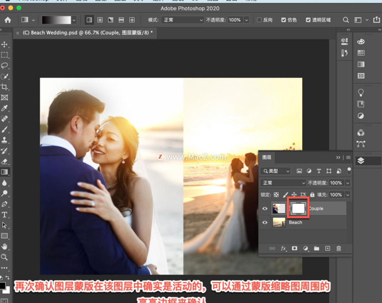Toggle the layer filter on/off switch

point(349,171)
